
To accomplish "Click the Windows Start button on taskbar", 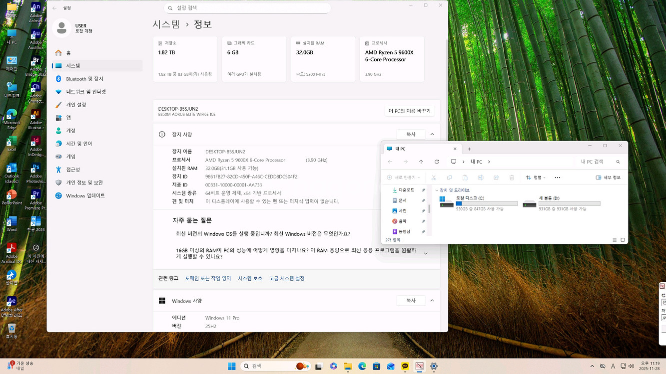I will 231,366.
